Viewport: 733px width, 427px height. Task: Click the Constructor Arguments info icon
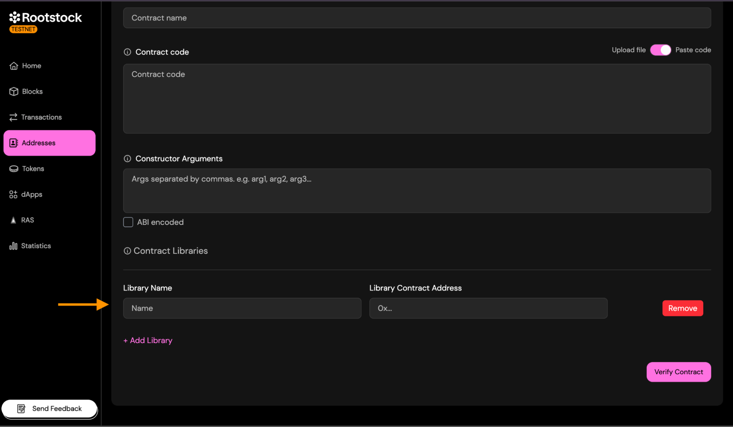pyautogui.click(x=127, y=159)
